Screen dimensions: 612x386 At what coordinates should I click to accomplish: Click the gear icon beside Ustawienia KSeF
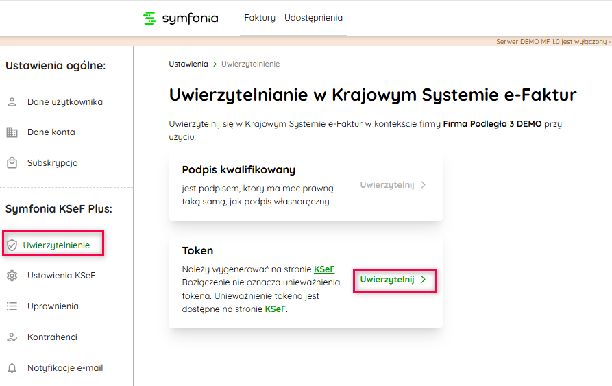pos(12,276)
